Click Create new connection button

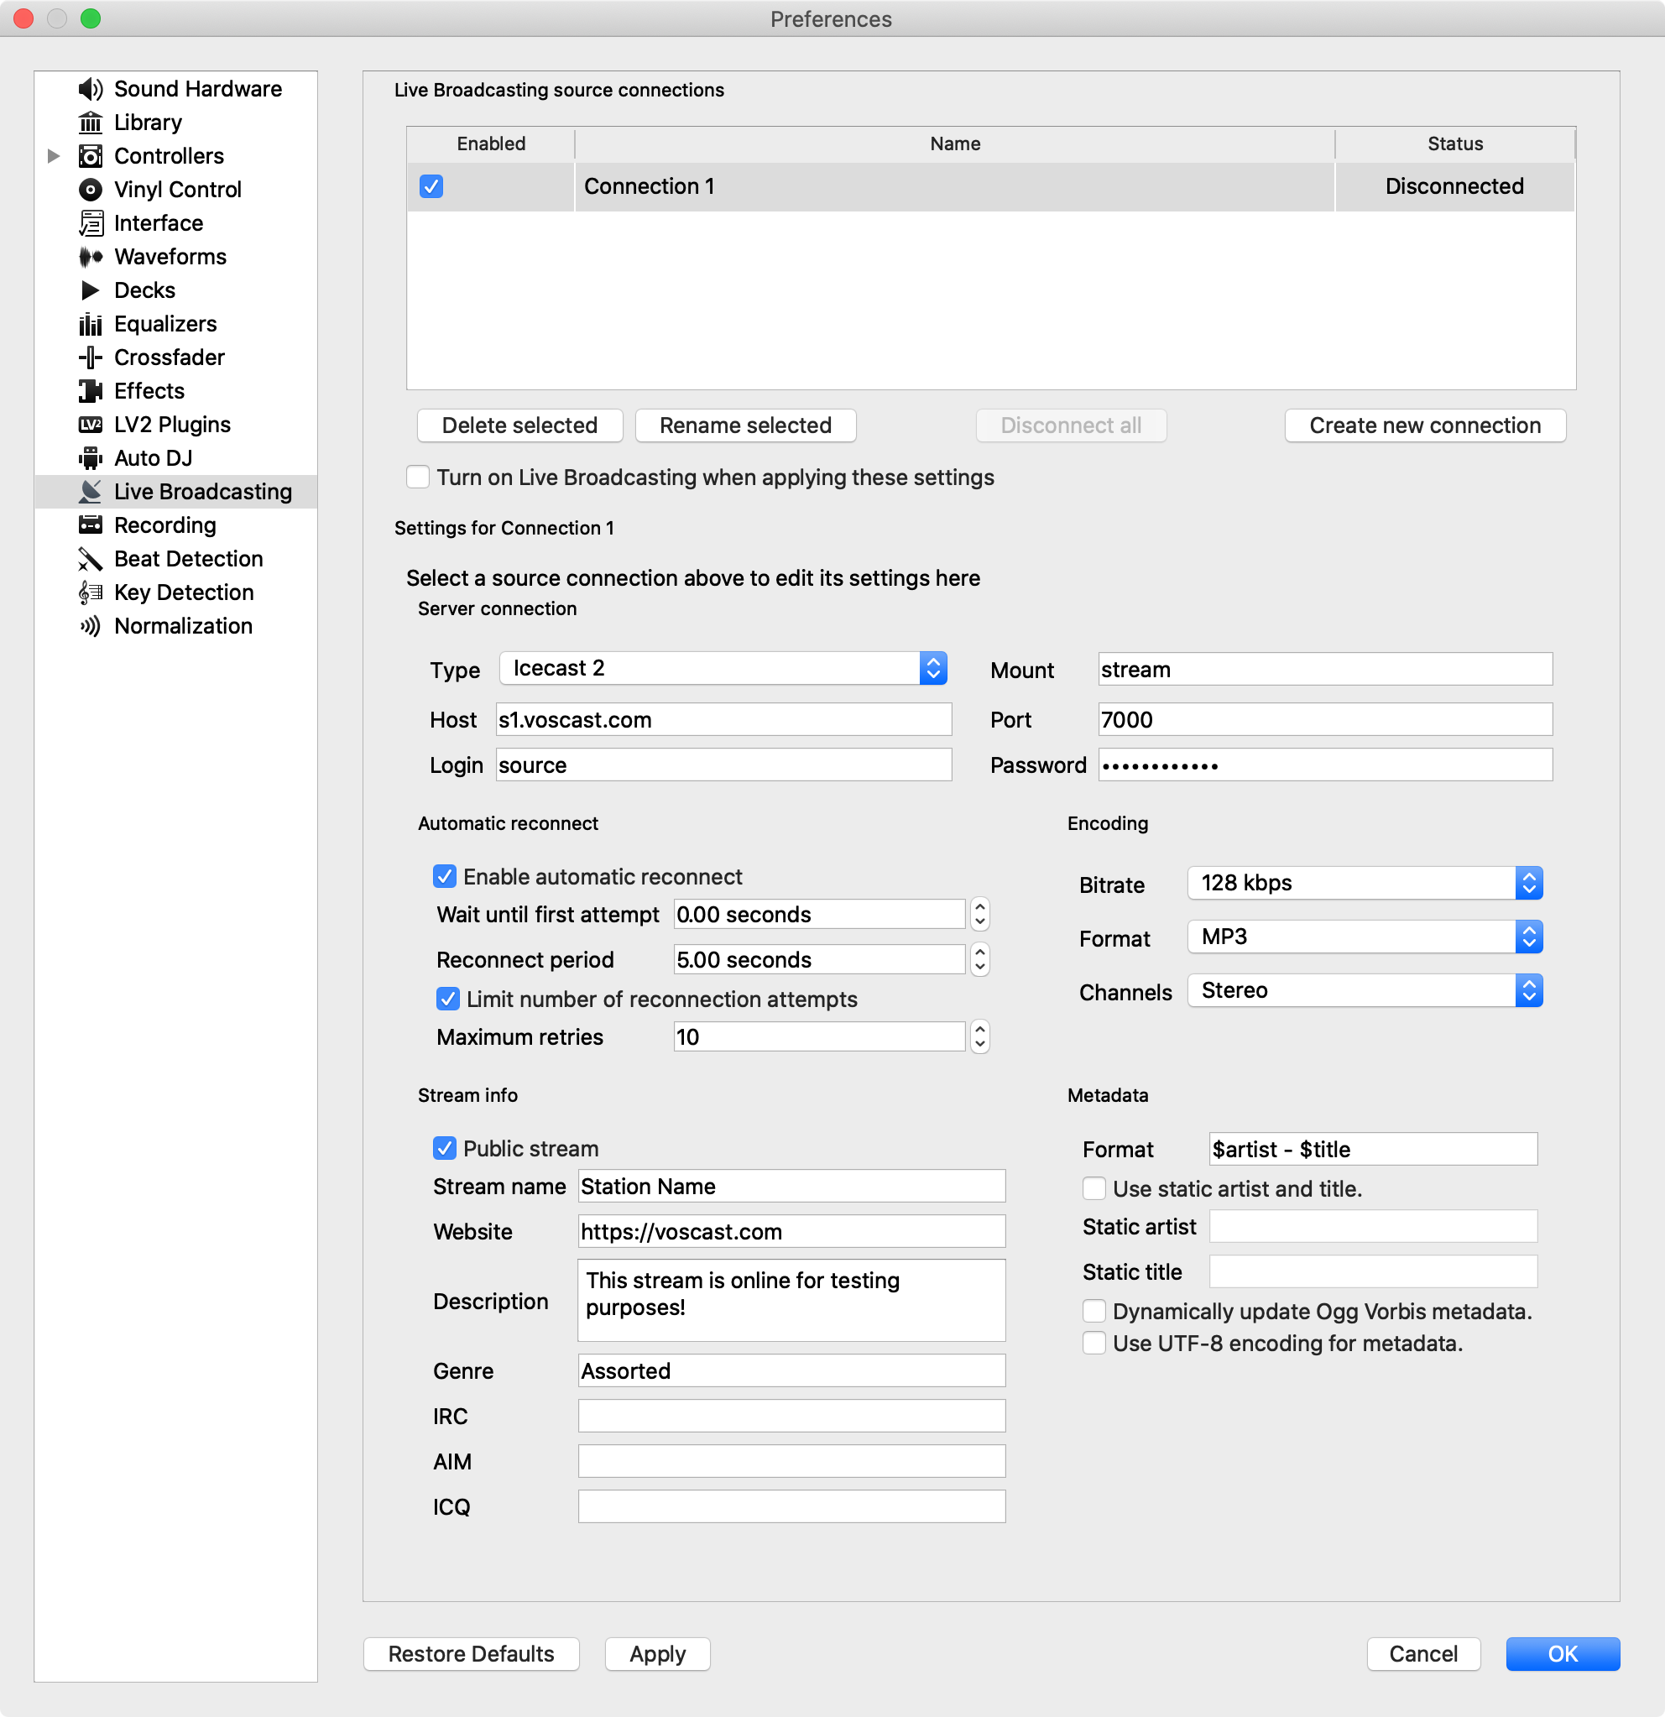coord(1425,425)
